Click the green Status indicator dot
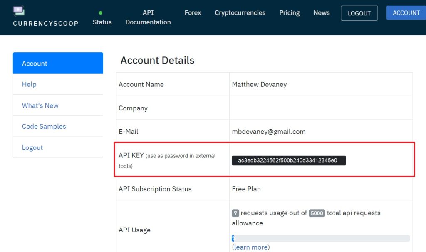 click(x=101, y=13)
